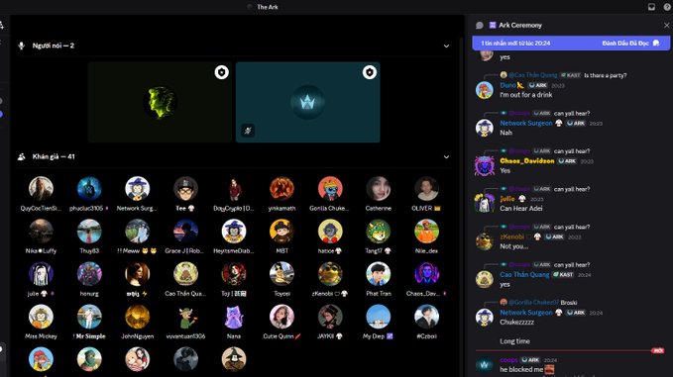Jump to the replied Broski message from Gorilla Chukez07
This screenshot has width=673, height=377.
point(569,303)
